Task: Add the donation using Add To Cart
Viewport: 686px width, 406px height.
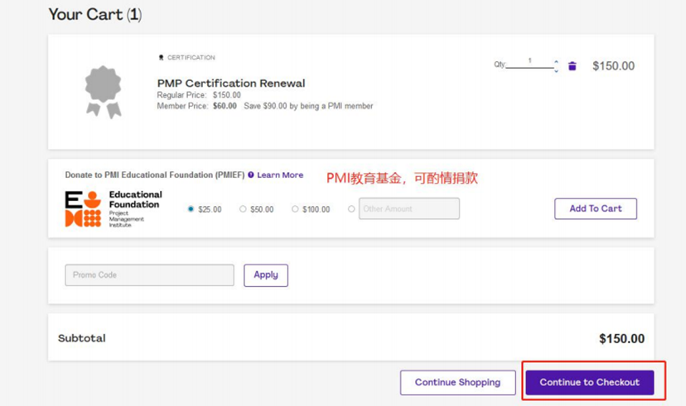Action: click(595, 208)
